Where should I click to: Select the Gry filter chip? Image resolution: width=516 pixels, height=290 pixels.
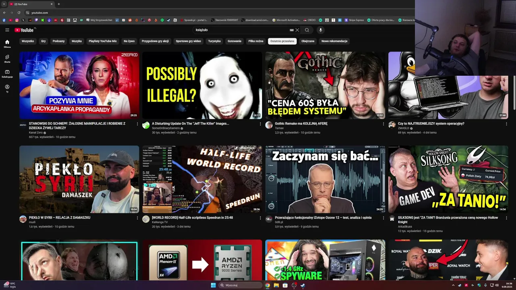(43, 41)
